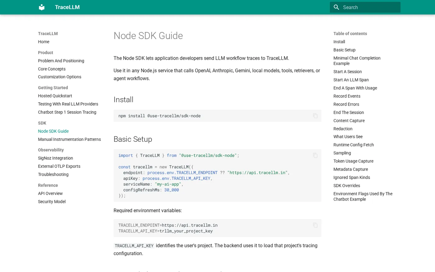Copy the Basic Setup code block
The height and width of the screenshot is (272, 435).
(x=315, y=155)
